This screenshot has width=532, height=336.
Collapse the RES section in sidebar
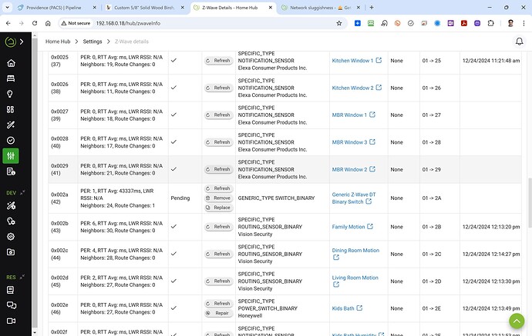pos(22,277)
